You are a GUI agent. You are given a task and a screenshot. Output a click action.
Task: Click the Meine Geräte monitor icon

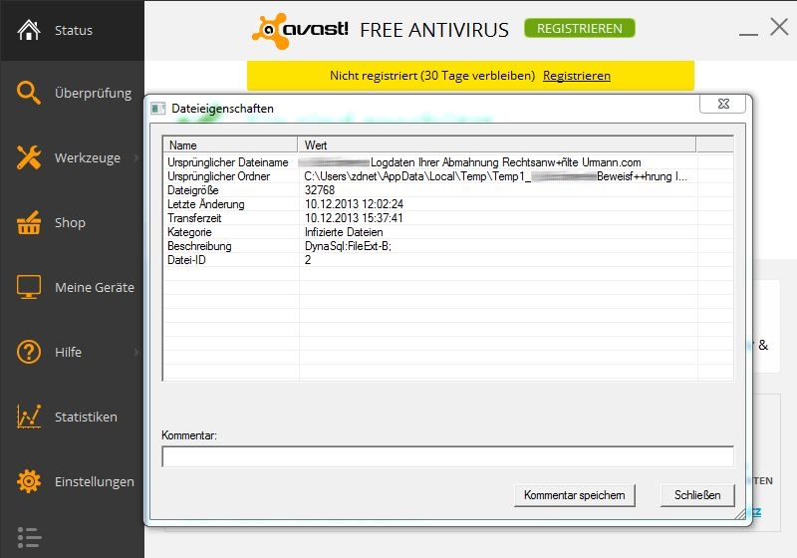29,287
